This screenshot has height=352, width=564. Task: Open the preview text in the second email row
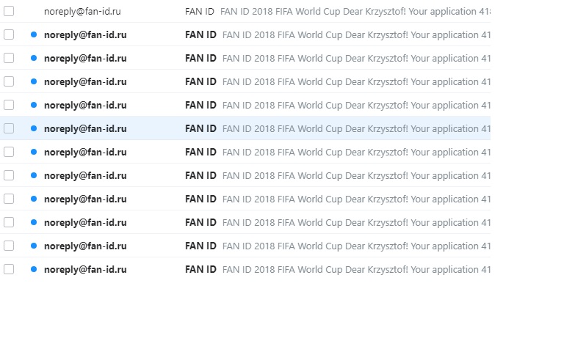(356, 35)
